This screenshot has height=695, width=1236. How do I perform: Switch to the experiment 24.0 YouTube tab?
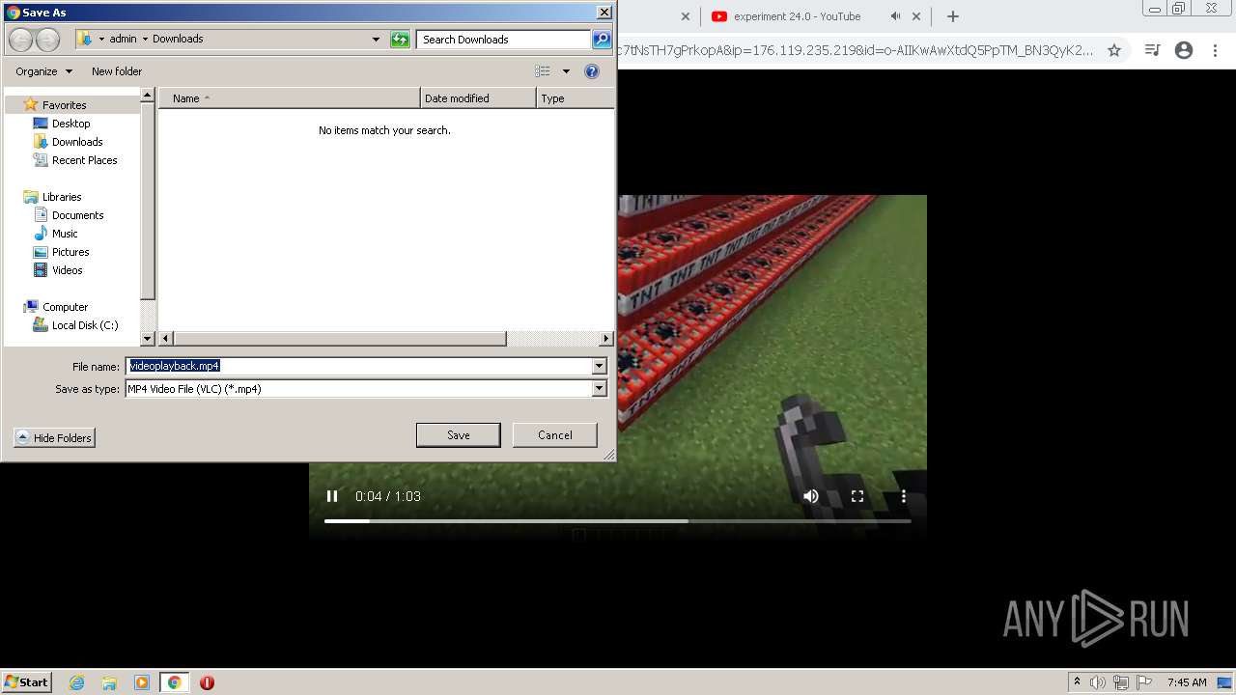point(797,16)
